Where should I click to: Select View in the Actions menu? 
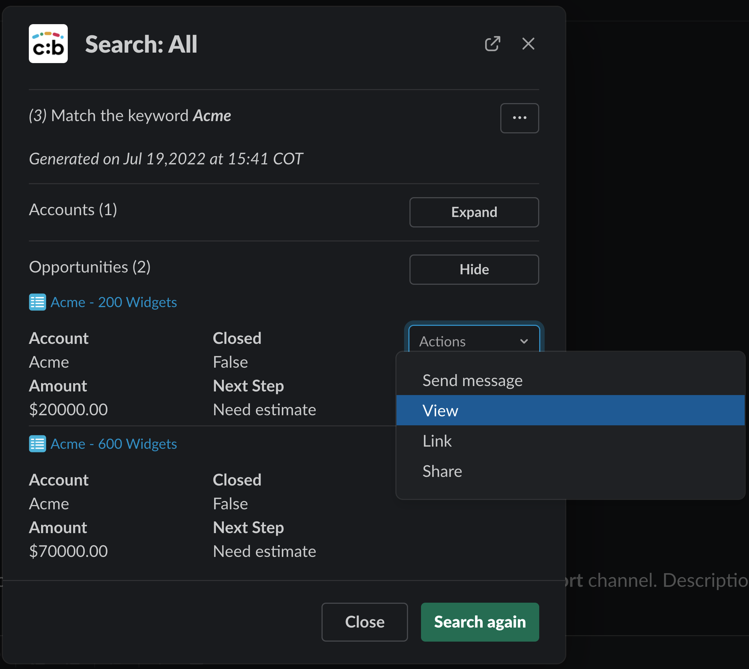(440, 410)
